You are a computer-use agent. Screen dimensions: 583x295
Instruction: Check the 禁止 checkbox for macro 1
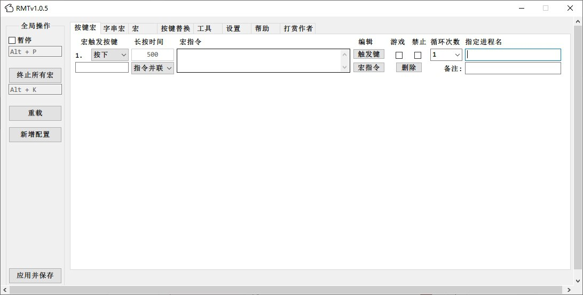tap(418, 55)
